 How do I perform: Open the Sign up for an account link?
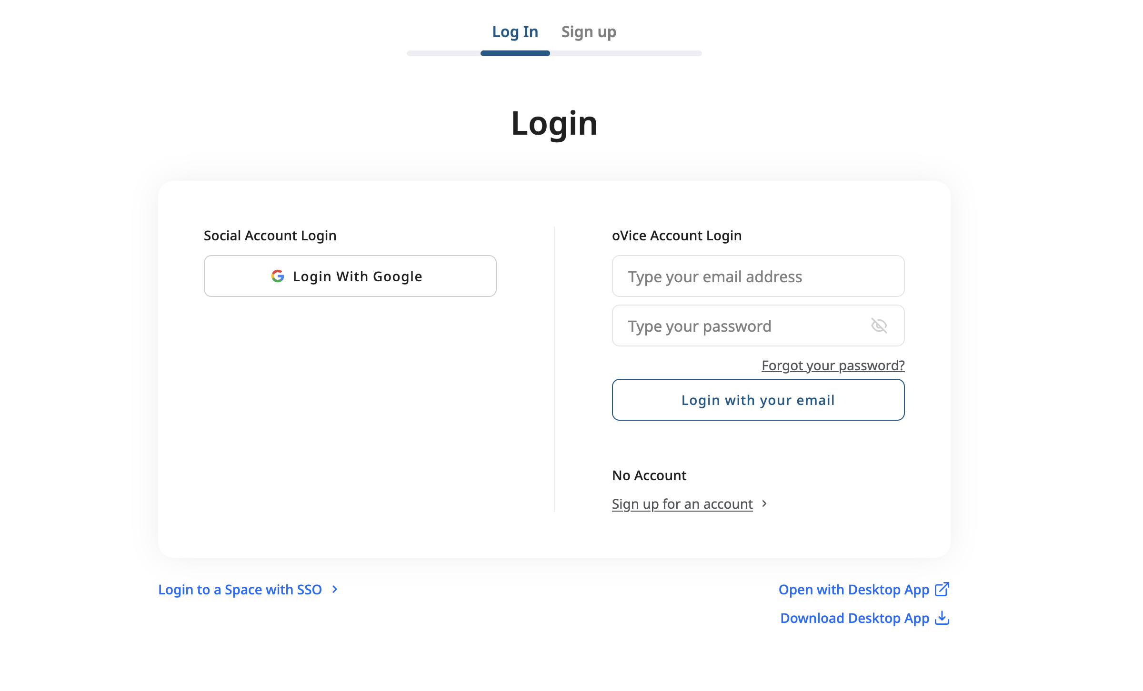(x=682, y=503)
